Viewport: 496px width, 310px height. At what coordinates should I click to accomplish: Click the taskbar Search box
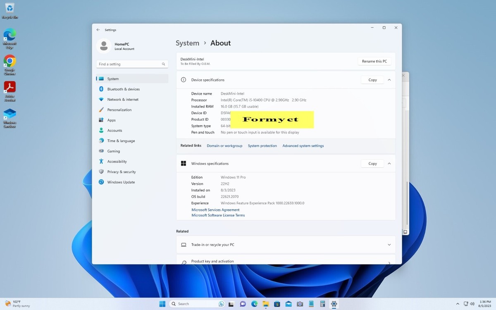pos(197,304)
